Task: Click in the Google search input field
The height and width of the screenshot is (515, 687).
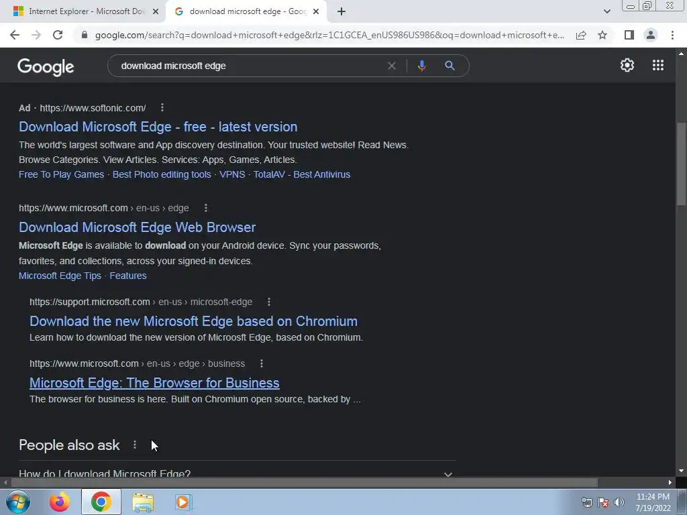Action: pos(250,66)
